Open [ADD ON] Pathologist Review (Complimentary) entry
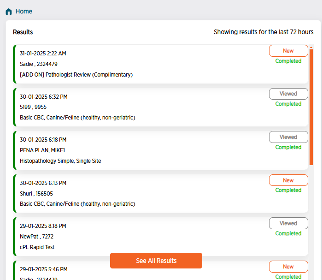The image size is (322, 280). click(x=76, y=75)
